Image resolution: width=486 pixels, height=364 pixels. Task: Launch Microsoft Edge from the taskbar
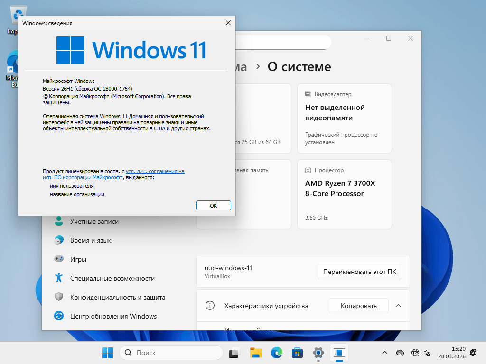tap(276, 353)
